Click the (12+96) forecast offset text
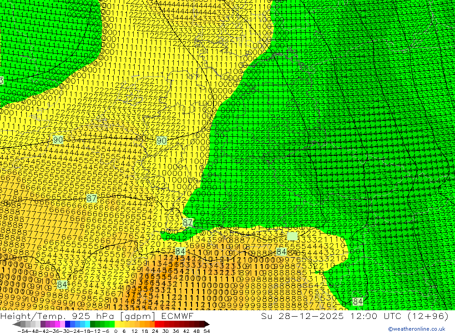 428,316
